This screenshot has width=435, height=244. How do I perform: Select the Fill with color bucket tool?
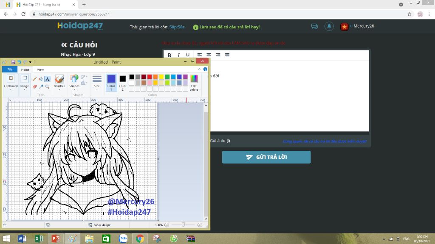[41, 79]
